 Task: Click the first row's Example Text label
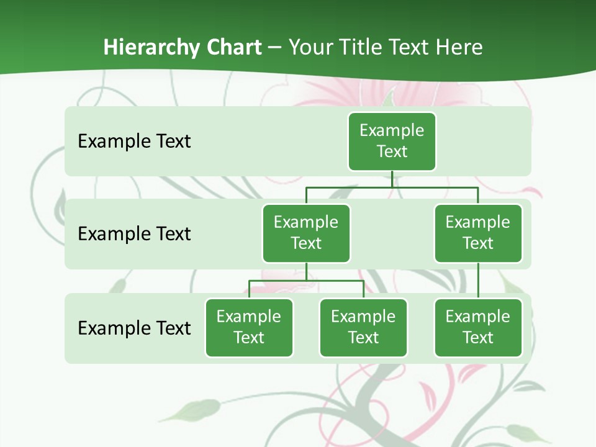134,141
